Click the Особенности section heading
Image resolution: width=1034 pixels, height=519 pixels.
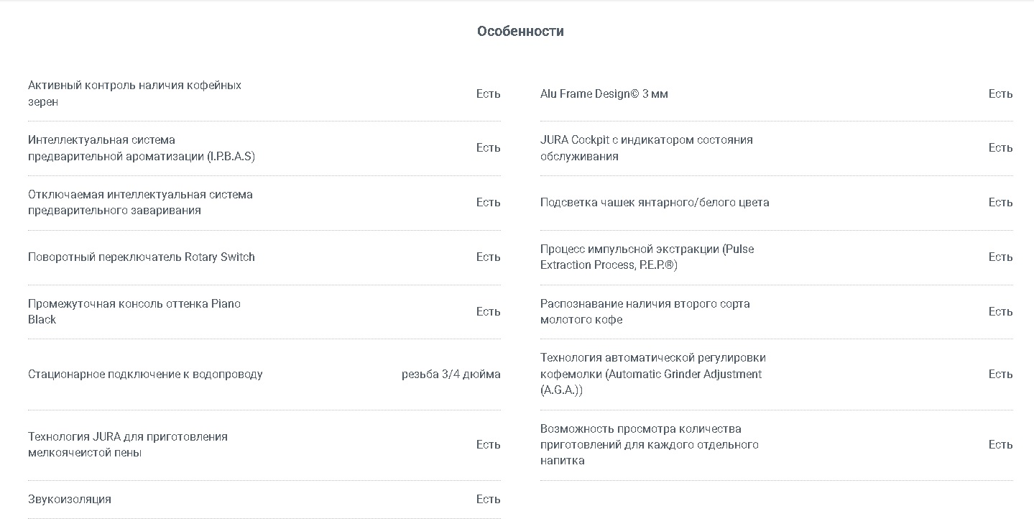(x=520, y=31)
